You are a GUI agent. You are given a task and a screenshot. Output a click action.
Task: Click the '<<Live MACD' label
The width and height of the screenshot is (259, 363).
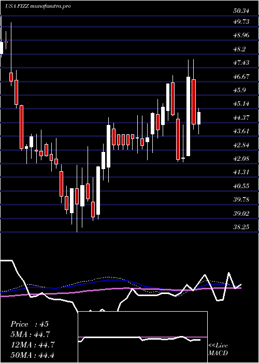coord(218,349)
